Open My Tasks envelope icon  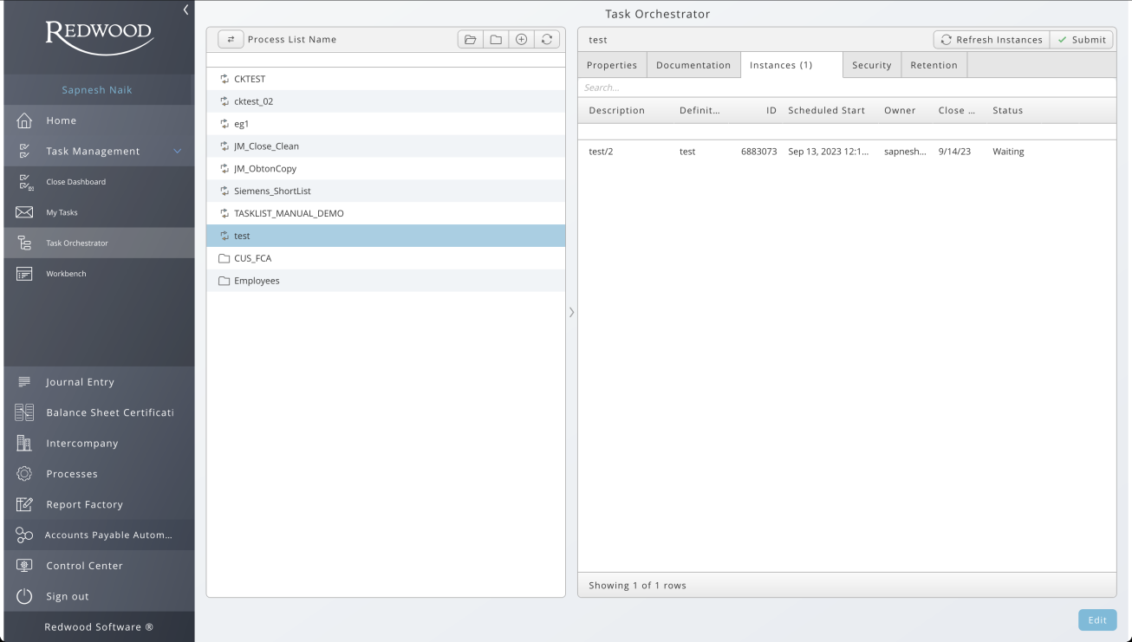(24, 212)
